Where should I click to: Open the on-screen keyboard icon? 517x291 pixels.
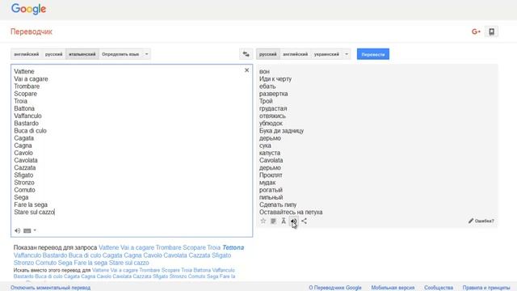27,230
